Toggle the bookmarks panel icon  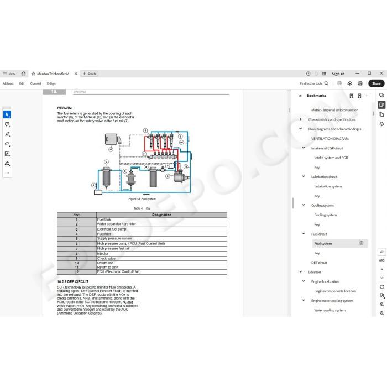(x=381, y=105)
